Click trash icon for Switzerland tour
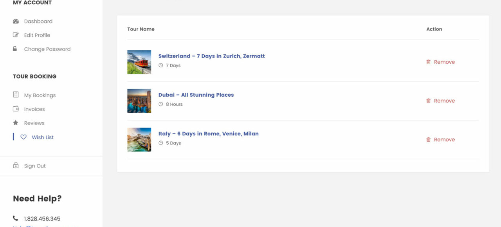Viewport: 501px width, 227px height. [x=428, y=62]
